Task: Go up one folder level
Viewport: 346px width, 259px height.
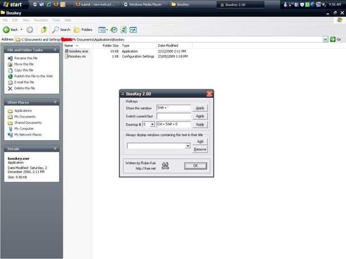Action: point(44,30)
